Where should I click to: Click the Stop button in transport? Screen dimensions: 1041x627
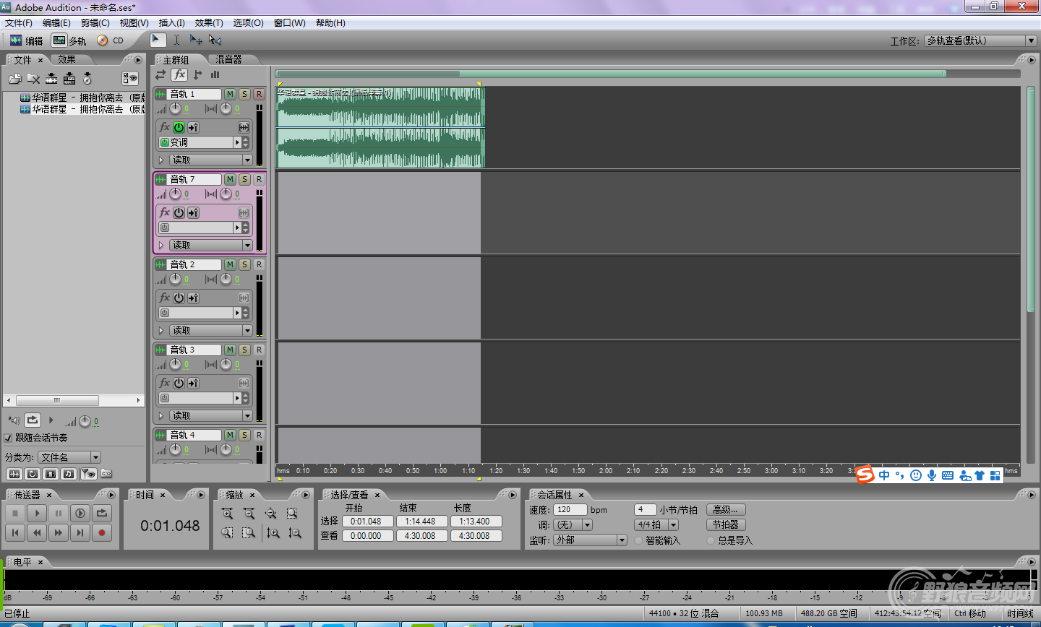point(15,513)
